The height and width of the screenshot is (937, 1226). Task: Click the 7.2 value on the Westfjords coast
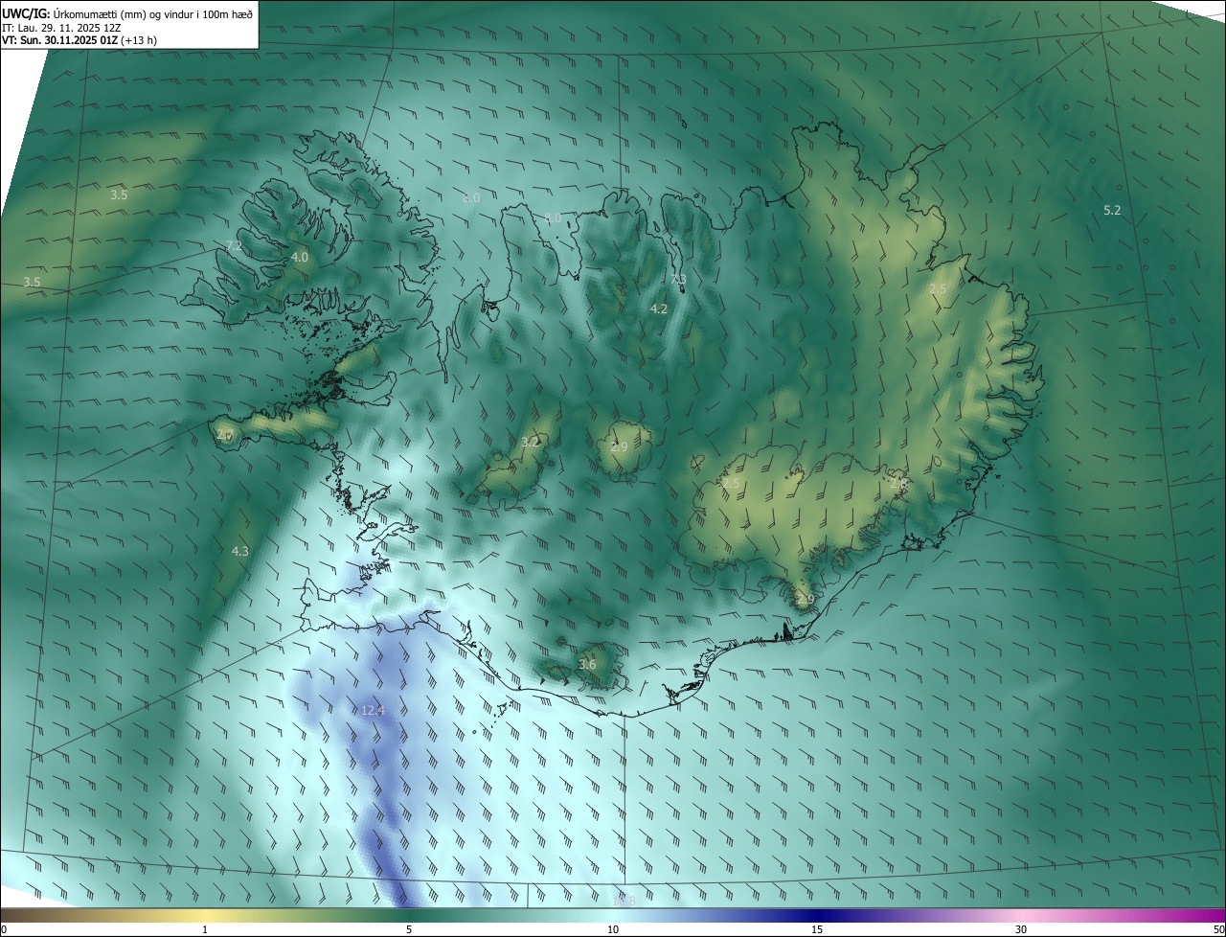pos(234,246)
